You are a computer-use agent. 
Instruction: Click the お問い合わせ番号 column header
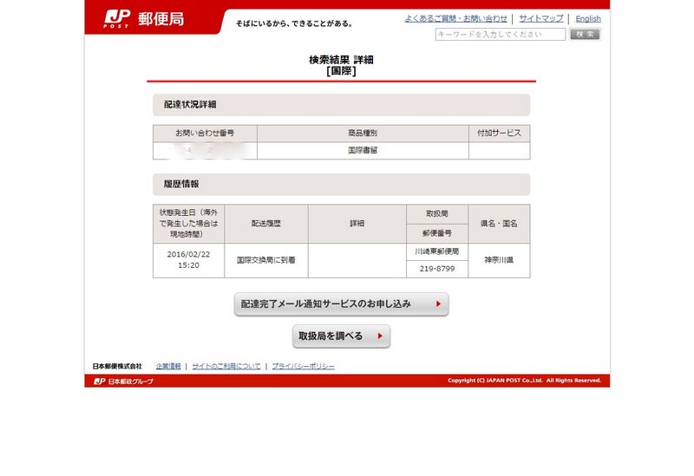click(x=205, y=134)
